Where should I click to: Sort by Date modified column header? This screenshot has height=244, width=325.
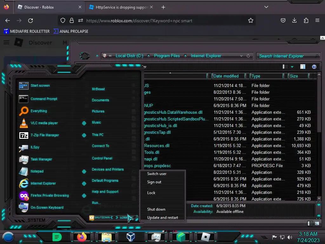[229, 76]
